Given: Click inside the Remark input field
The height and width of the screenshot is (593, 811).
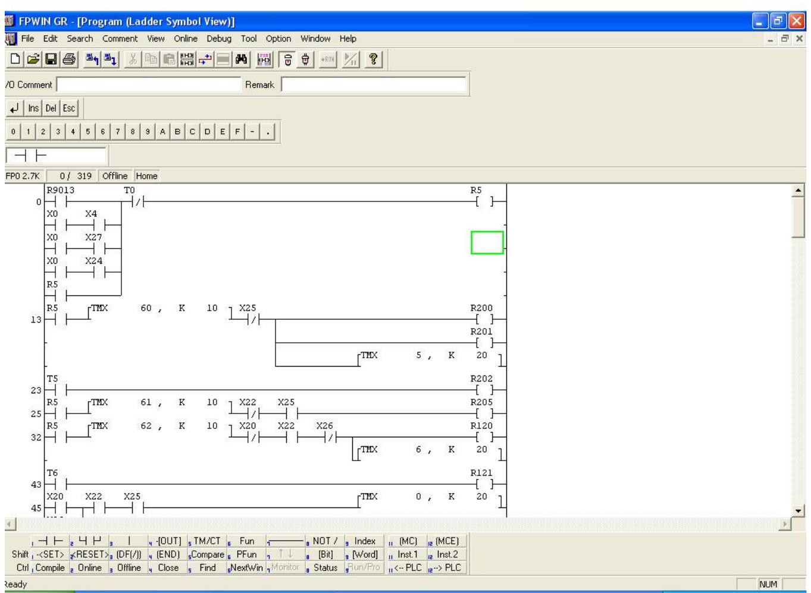Looking at the screenshot, I should (x=369, y=84).
